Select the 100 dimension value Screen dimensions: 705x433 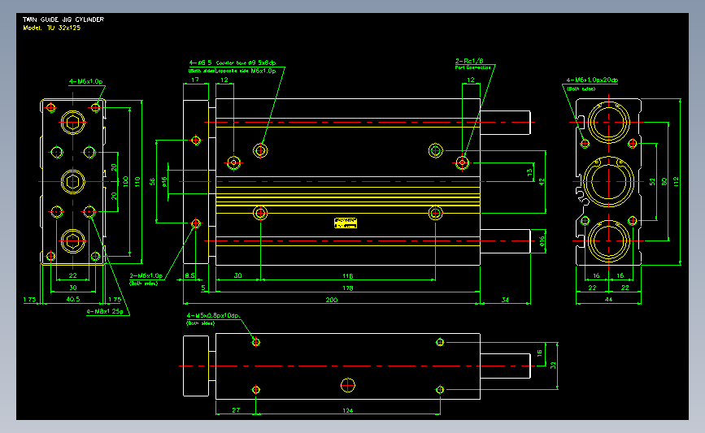(125, 181)
